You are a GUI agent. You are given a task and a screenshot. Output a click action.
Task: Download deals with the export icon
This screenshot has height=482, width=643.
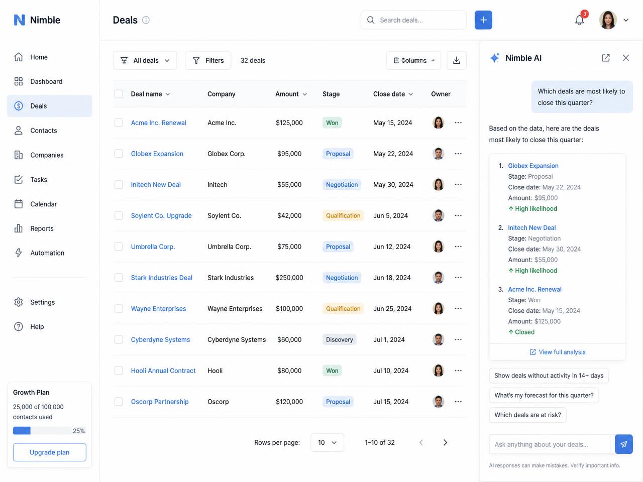click(457, 60)
